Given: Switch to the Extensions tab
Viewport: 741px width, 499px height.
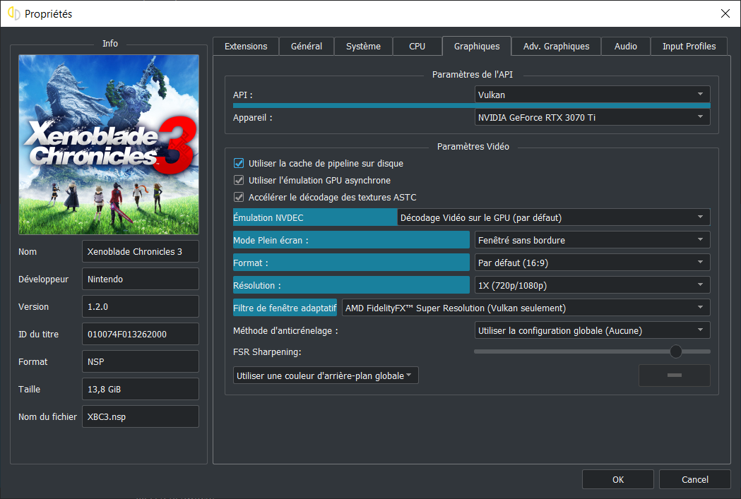Looking at the screenshot, I should point(246,47).
